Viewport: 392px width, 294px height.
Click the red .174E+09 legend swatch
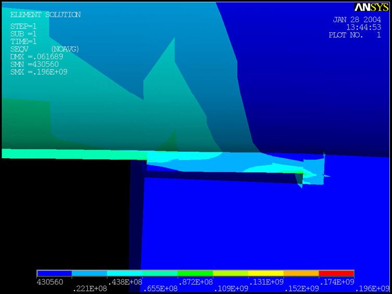tap(336, 274)
